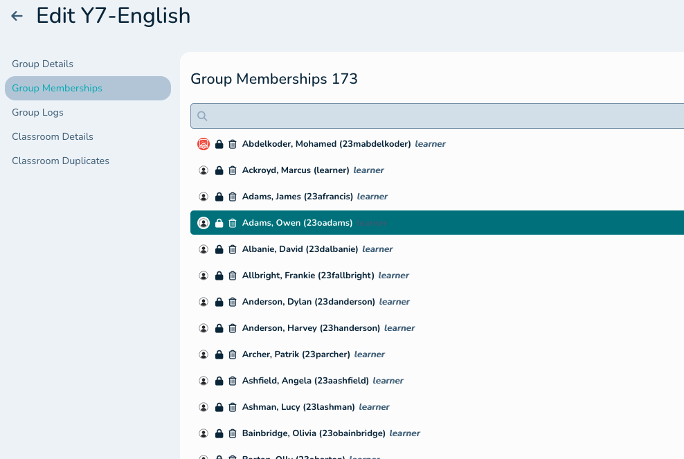Select the Group Memberships sidebar item
The height and width of the screenshot is (459, 684).
(57, 88)
